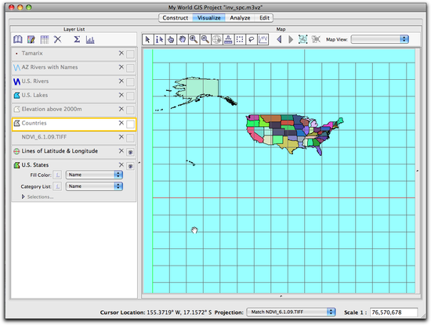The width and height of the screenshot is (431, 325).
Task: Click the Scale value input field
Action: point(393,312)
